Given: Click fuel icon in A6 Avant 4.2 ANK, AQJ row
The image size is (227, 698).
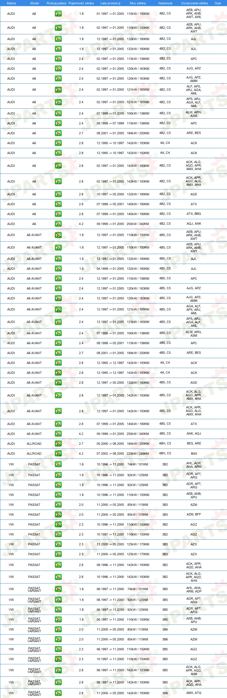Looking at the screenshot, I should pyautogui.click(x=58, y=434).
